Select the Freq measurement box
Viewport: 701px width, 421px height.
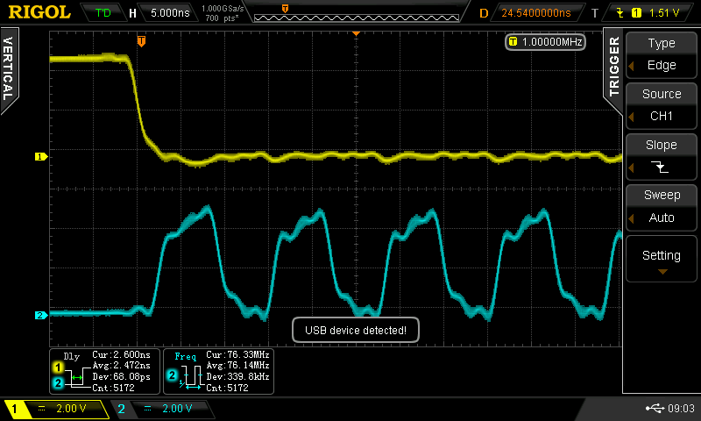218,371
